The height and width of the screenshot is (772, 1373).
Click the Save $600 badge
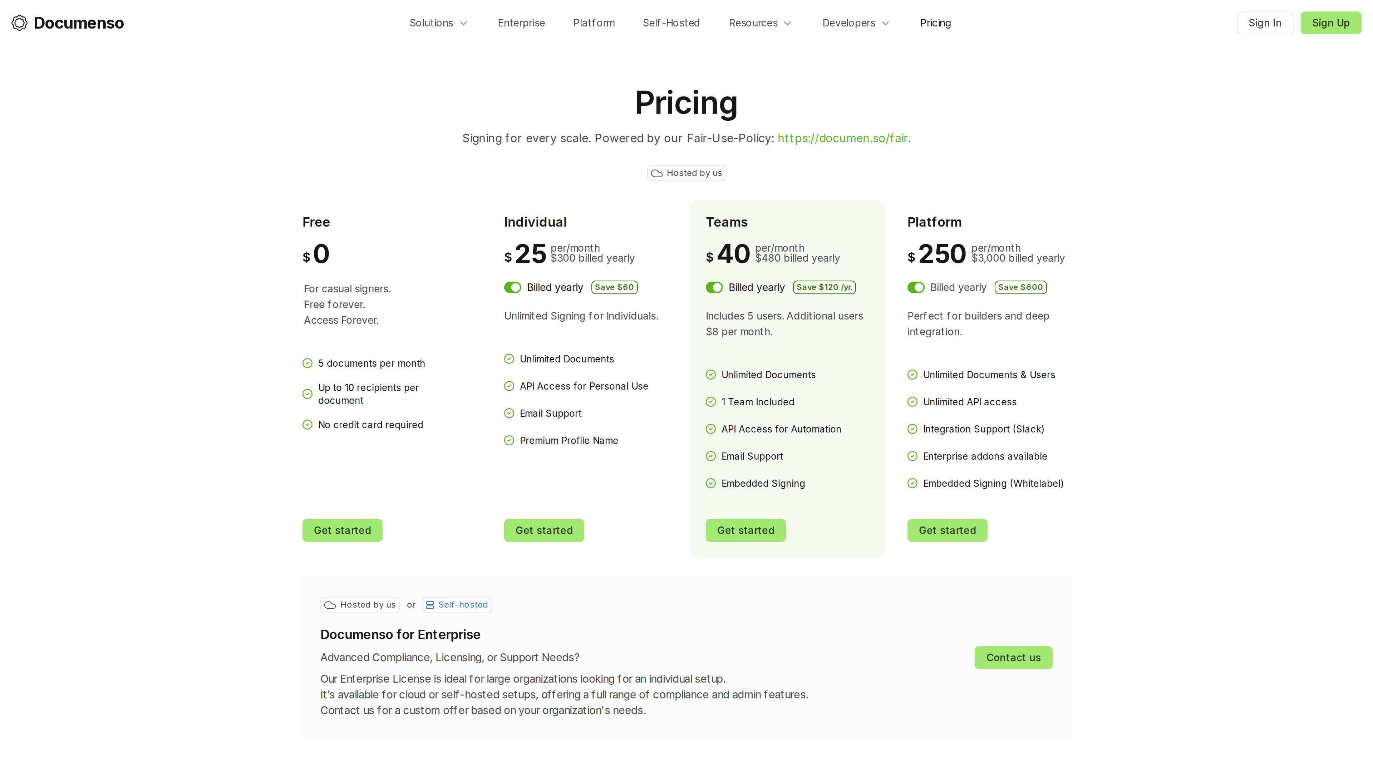1020,288
